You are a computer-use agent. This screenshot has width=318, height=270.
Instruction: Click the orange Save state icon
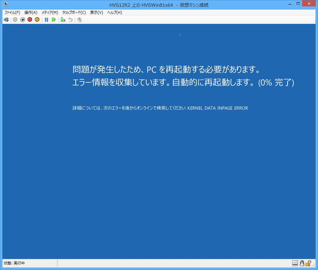click(37, 20)
